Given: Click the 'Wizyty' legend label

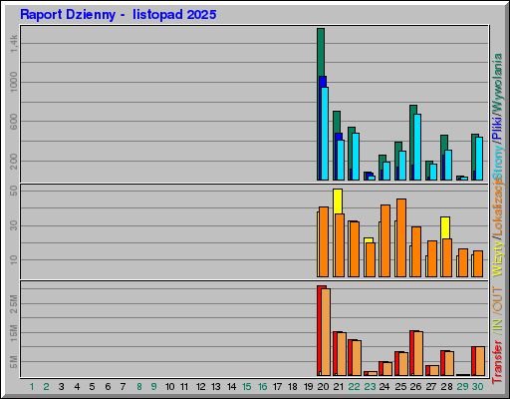Looking at the screenshot, I should 497,258.
